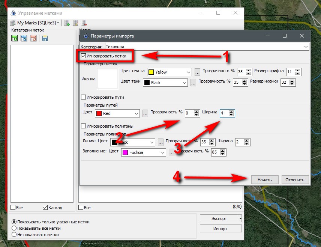Delete the selected marks category
Viewport: 321px width, 247px height.
click(x=33, y=38)
